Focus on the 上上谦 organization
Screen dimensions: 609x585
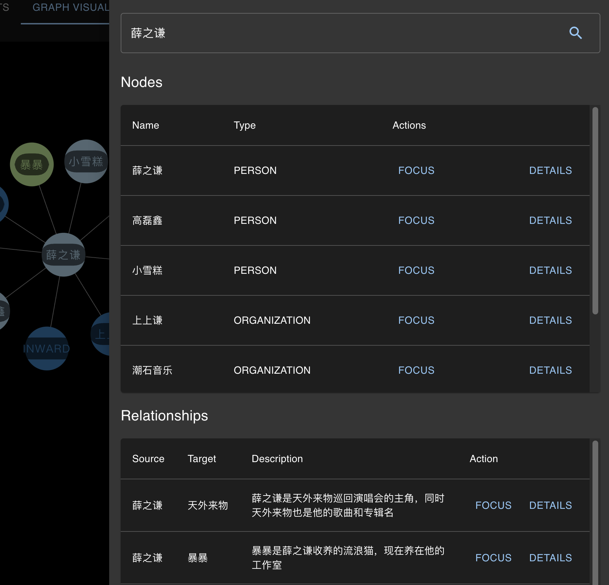tap(416, 320)
